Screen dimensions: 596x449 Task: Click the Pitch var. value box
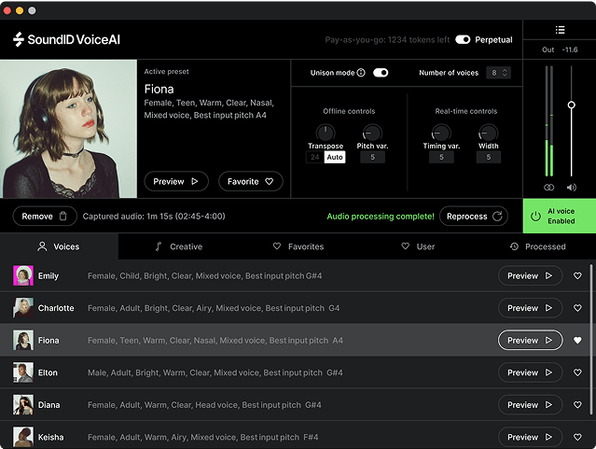tap(371, 157)
